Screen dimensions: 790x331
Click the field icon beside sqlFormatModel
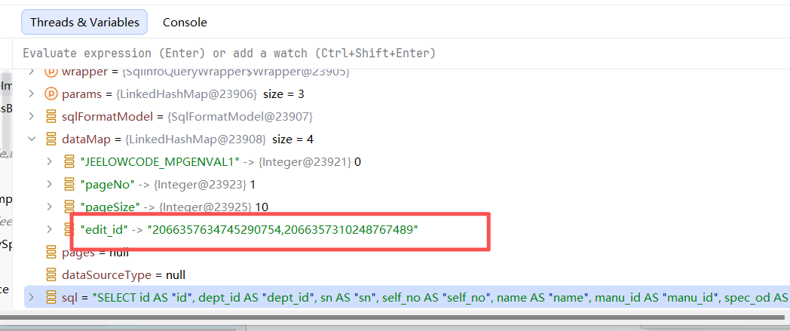(51, 116)
